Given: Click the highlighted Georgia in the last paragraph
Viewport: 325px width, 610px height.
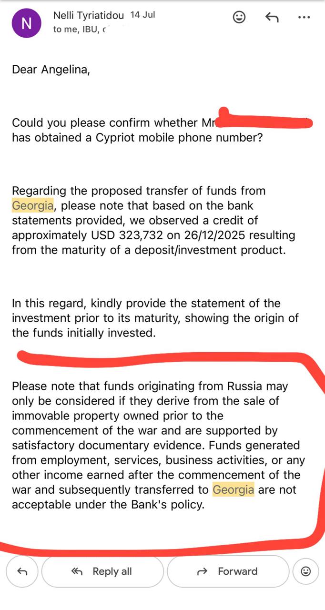Looking at the screenshot, I should [x=234, y=489].
